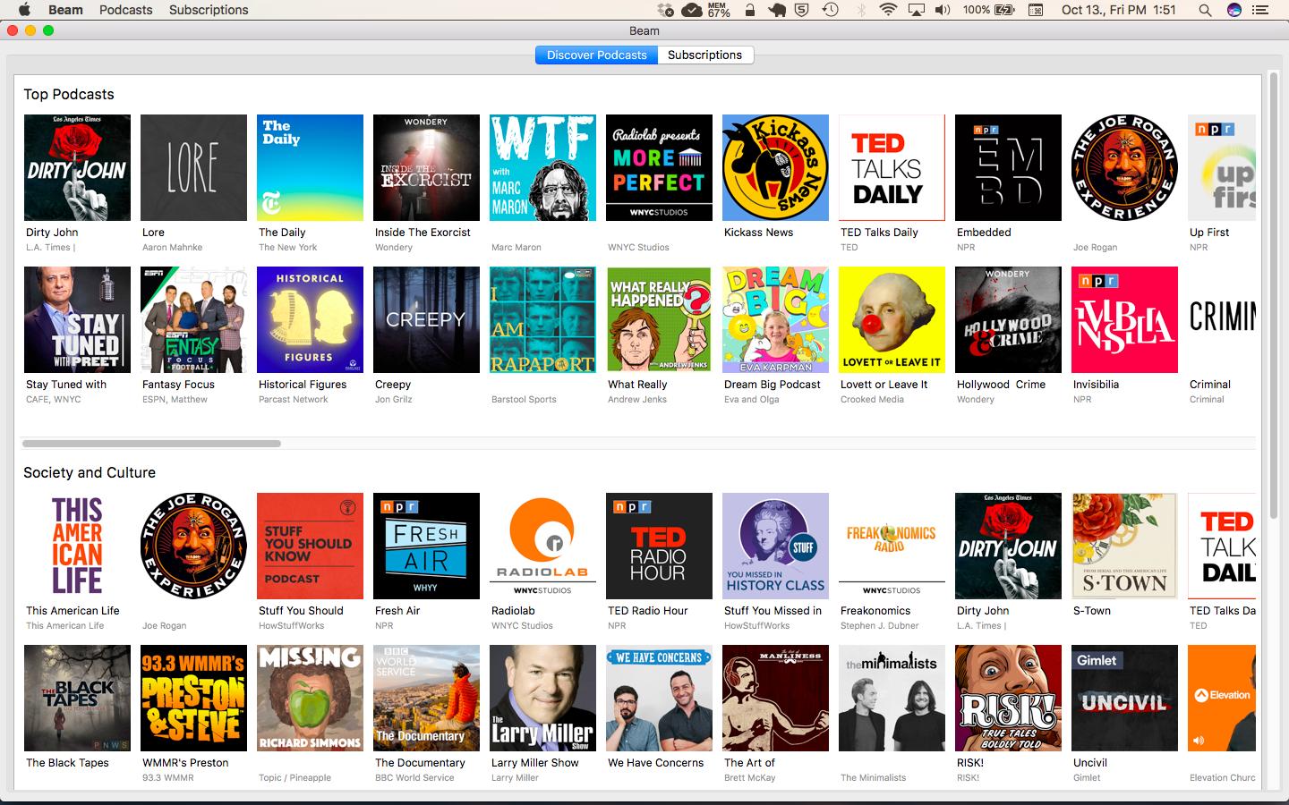Open the Larry Miller Show artwork

542,698
